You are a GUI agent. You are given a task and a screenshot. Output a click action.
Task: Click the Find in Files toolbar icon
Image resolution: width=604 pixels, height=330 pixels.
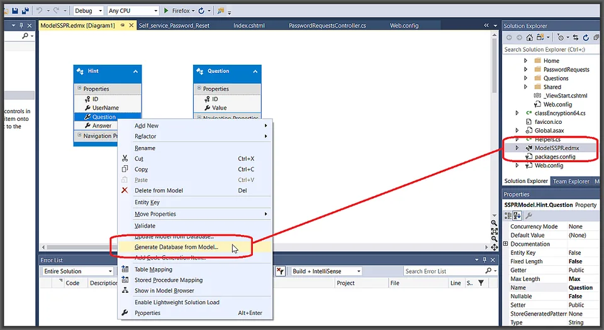point(221,11)
